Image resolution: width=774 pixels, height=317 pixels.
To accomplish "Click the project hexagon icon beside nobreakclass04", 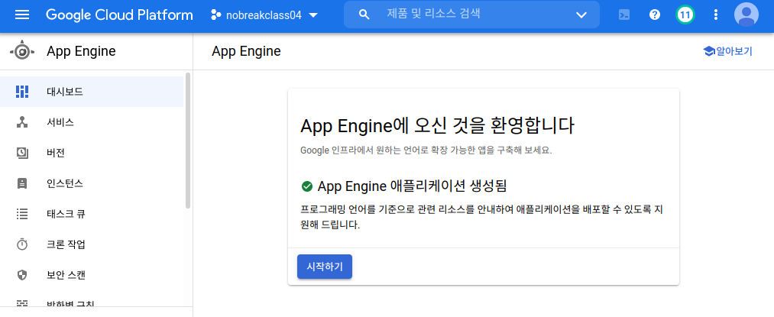I will click(215, 15).
